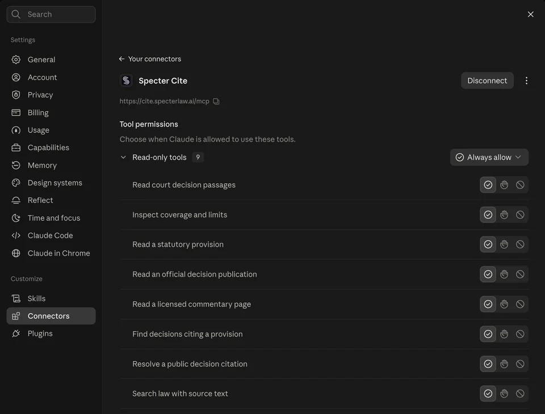Block the 'Inspect coverage and limits' tool
545x414 pixels.
[520, 214]
